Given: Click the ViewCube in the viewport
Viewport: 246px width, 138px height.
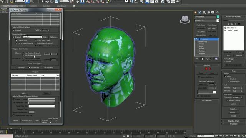Looking at the screenshot, I should [x=185, y=20].
